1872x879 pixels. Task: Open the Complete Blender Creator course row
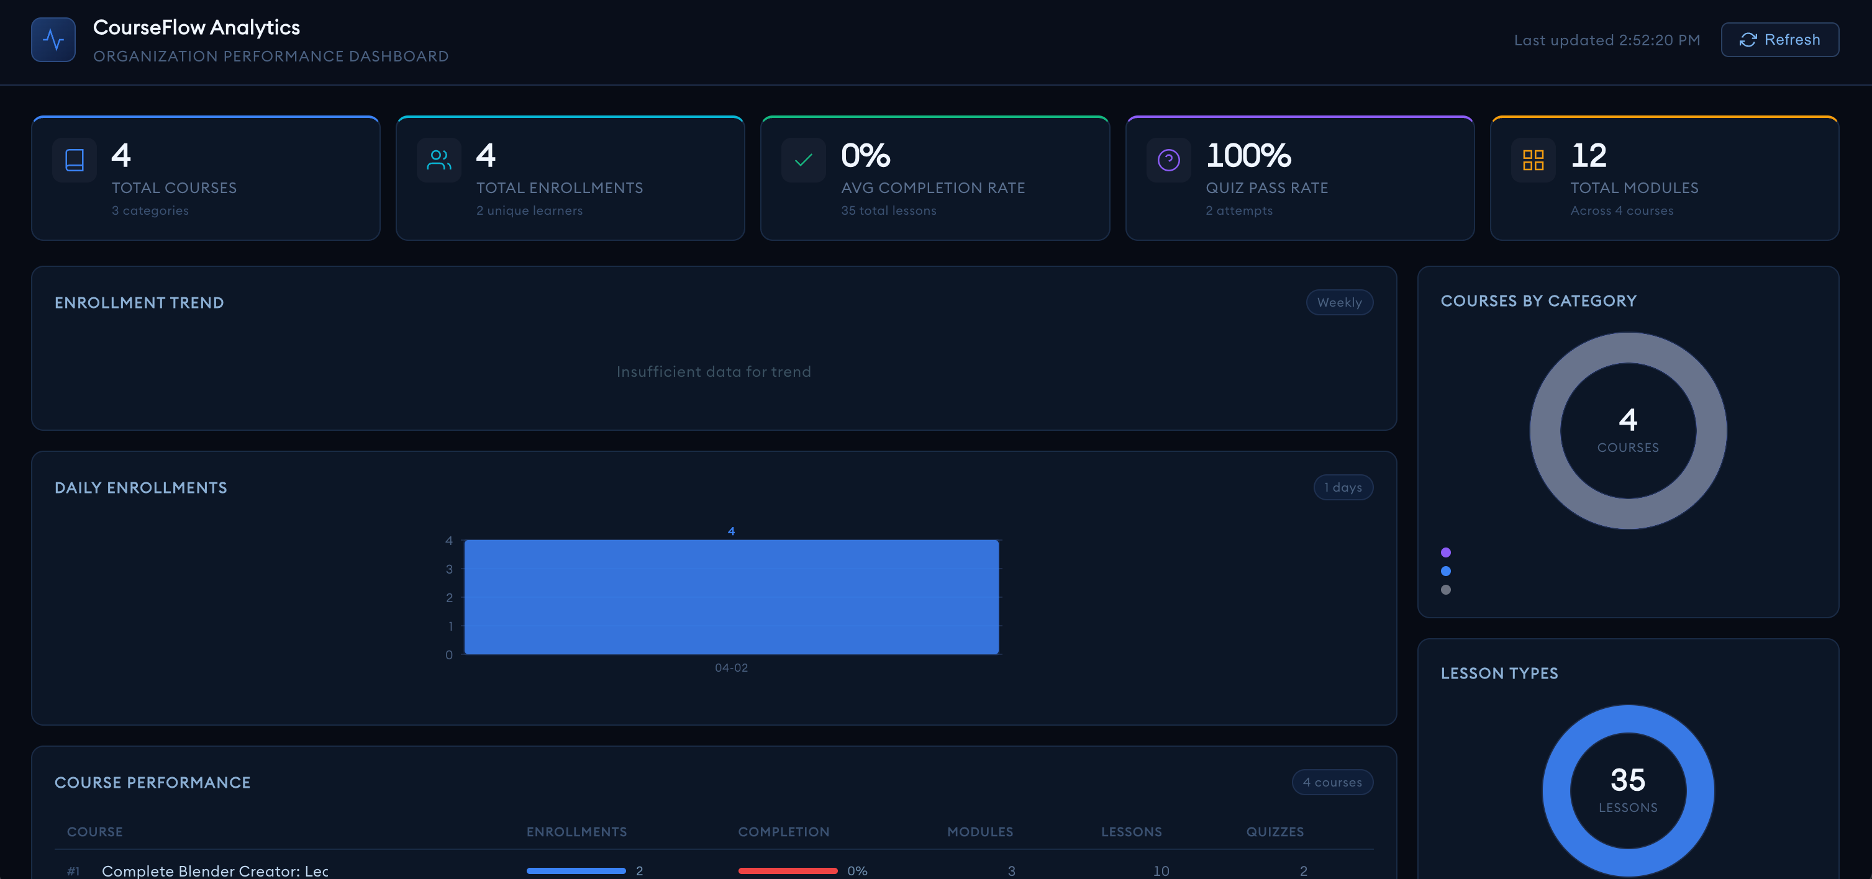(x=215, y=870)
